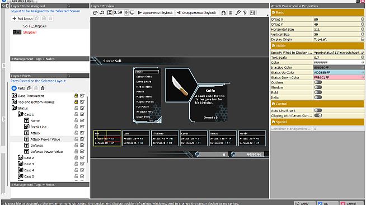Open the Display Origin dropdown
The height and width of the screenshot is (205, 366).
pyautogui.click(x=362, y=39)
